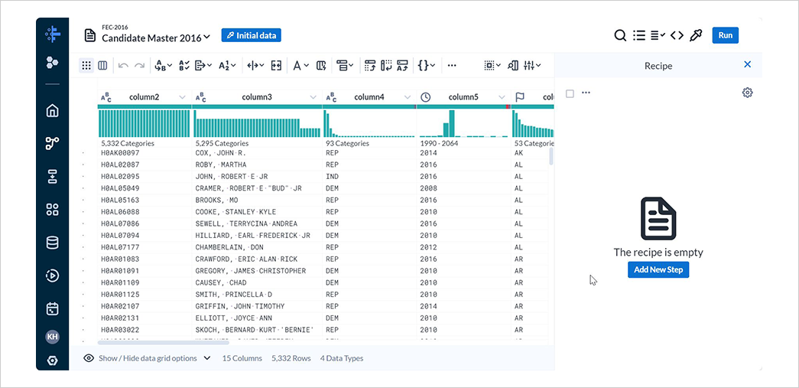The height and width of the screenshot is (388, 799).
Task: Open the search transformations magnifier icon
Action: click(620, 36)
